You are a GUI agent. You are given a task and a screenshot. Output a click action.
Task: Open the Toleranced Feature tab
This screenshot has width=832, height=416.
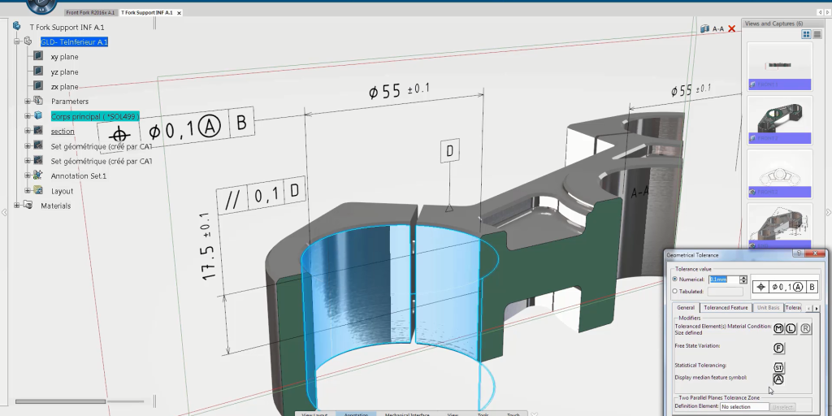pos(726,308)
